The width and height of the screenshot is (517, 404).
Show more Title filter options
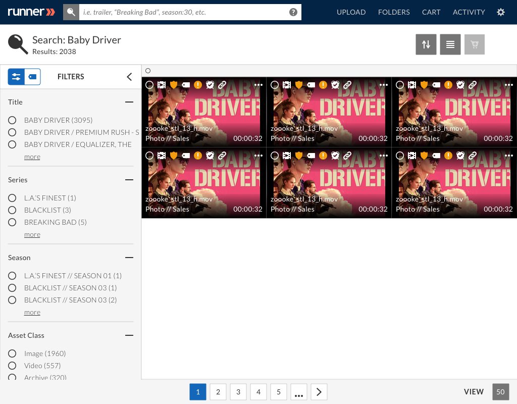tap(32, 157)
